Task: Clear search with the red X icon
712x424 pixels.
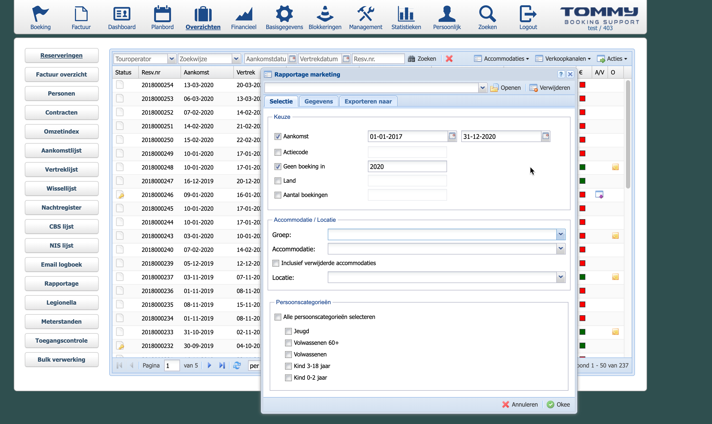Action: tap(449, 59)
